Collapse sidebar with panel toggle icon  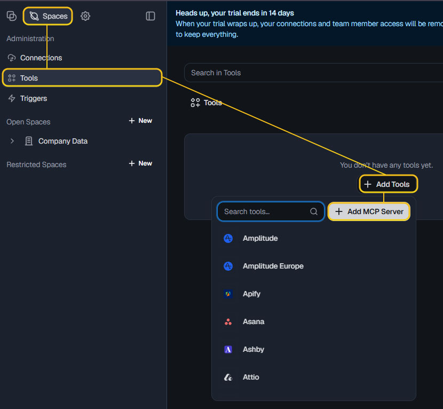pos(151,16)
